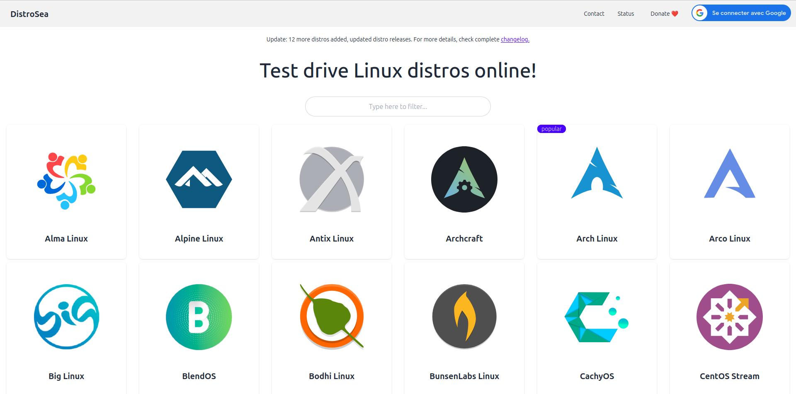Viewport: 796px width, 394px height.
Task: Click the Alma Linux logo
Action: coord(66,180)
